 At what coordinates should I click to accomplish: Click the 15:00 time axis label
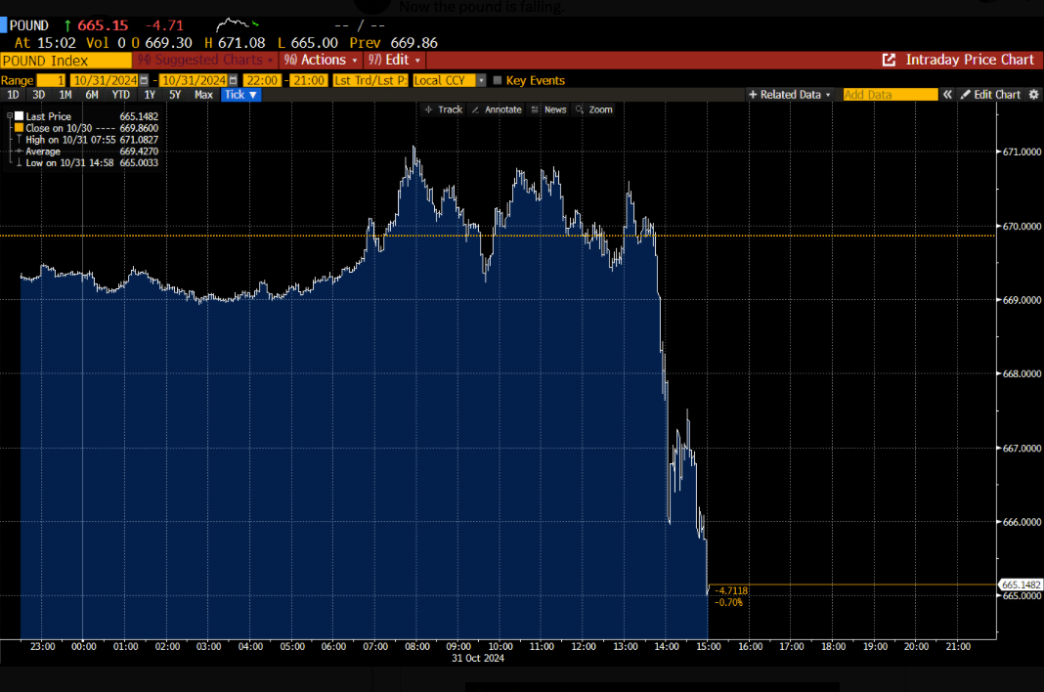[x=709, y=646]
